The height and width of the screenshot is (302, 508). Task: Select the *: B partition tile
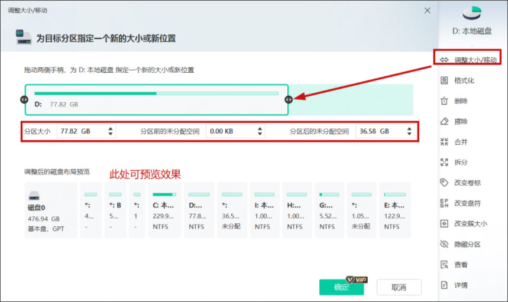click(x=115, y=210)
